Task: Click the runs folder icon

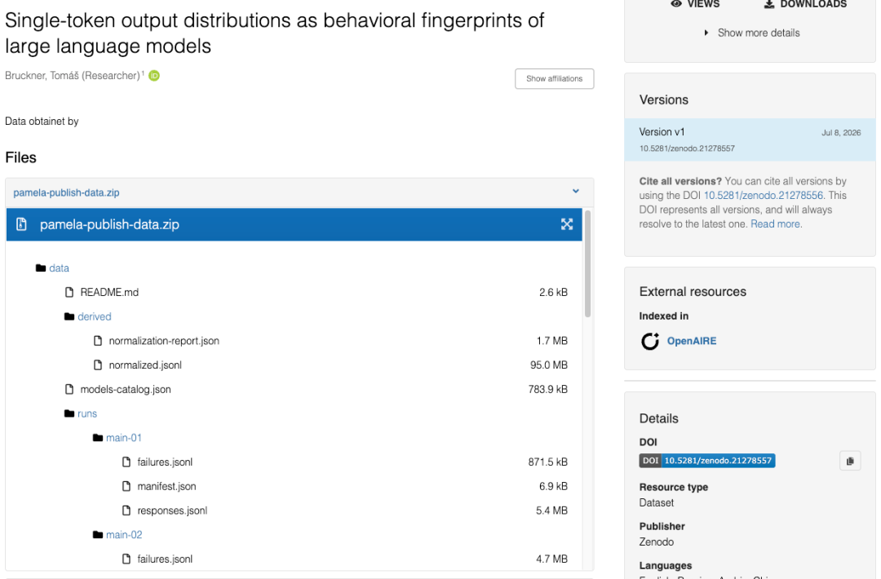Action: (x=69, y=413)
